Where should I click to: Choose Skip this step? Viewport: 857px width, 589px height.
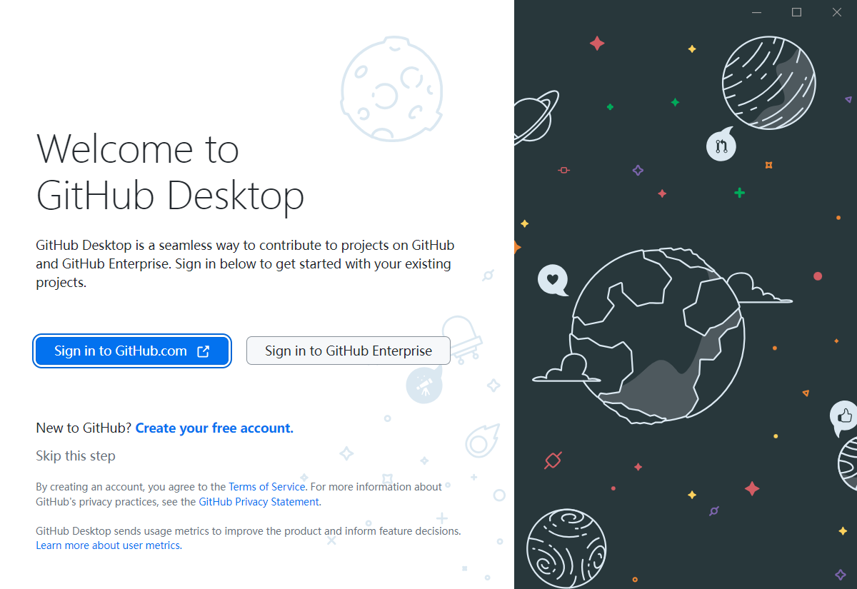76,455
